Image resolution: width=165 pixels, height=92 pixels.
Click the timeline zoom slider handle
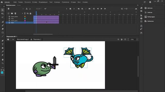tap(127, 9)
